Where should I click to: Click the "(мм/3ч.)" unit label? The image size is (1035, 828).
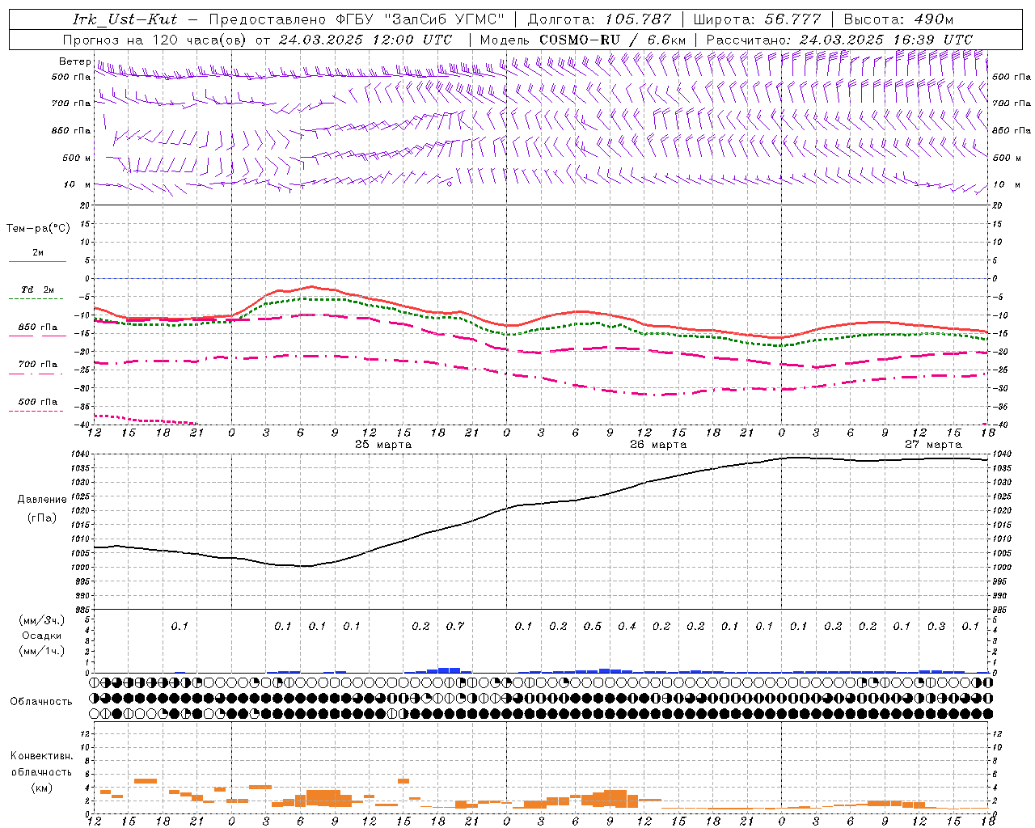42,620
